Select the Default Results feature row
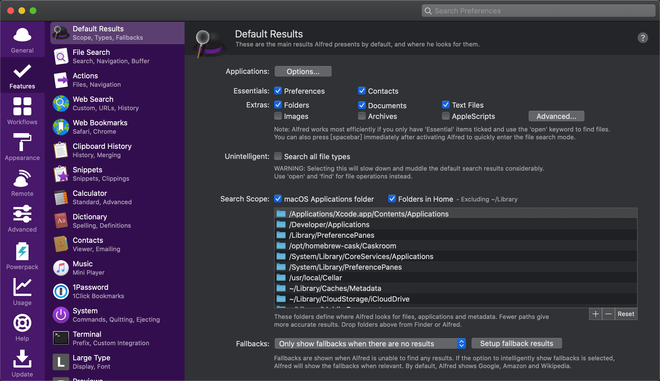This screenshot has width=660, height=381. point(117,33)
